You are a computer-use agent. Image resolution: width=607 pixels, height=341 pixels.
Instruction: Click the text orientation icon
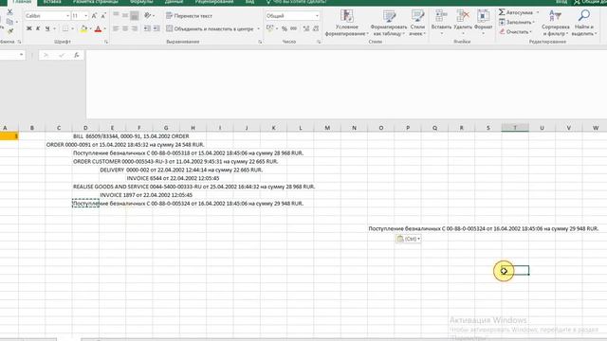tap(148, 15)
